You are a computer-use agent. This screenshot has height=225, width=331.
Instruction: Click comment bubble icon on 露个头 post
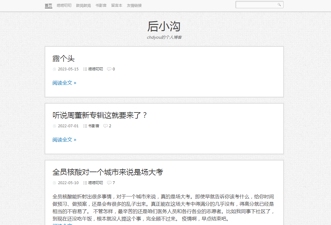109,69
